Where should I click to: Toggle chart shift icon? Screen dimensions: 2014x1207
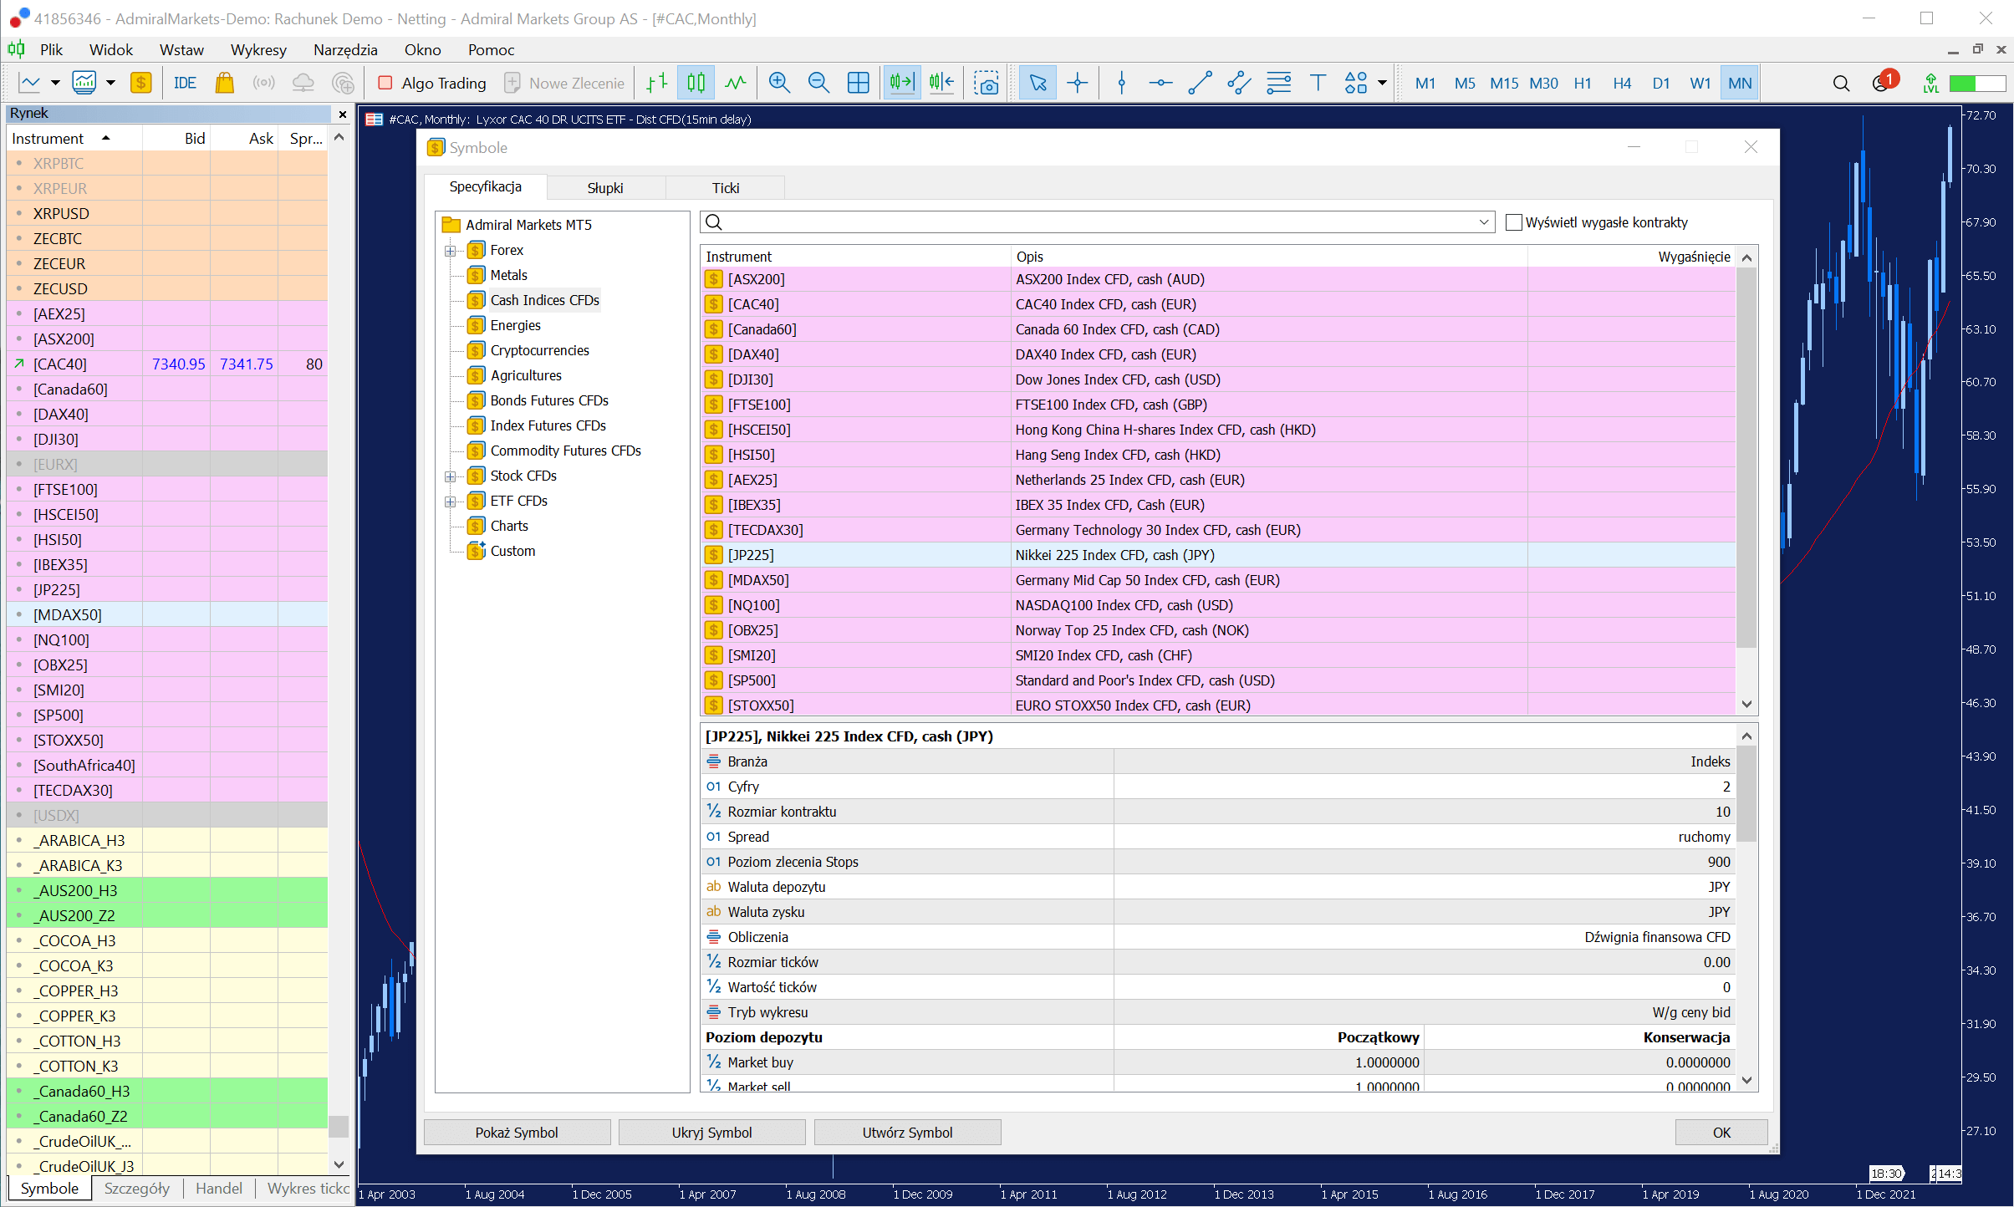pyautogui.click(x=942, y=83)
